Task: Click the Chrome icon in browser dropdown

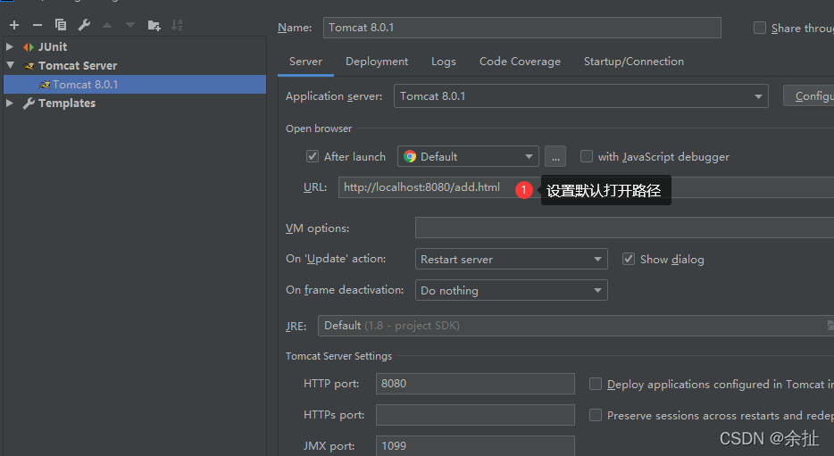Action: [410, 156]
